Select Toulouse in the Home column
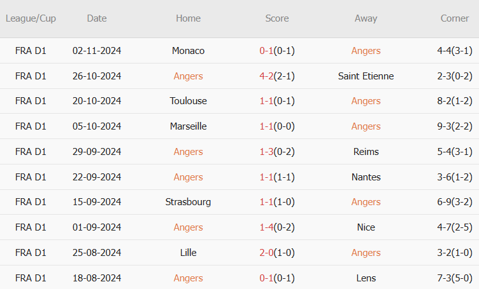Viewport: 479px width, 289px height. click(x=188, y=101)
